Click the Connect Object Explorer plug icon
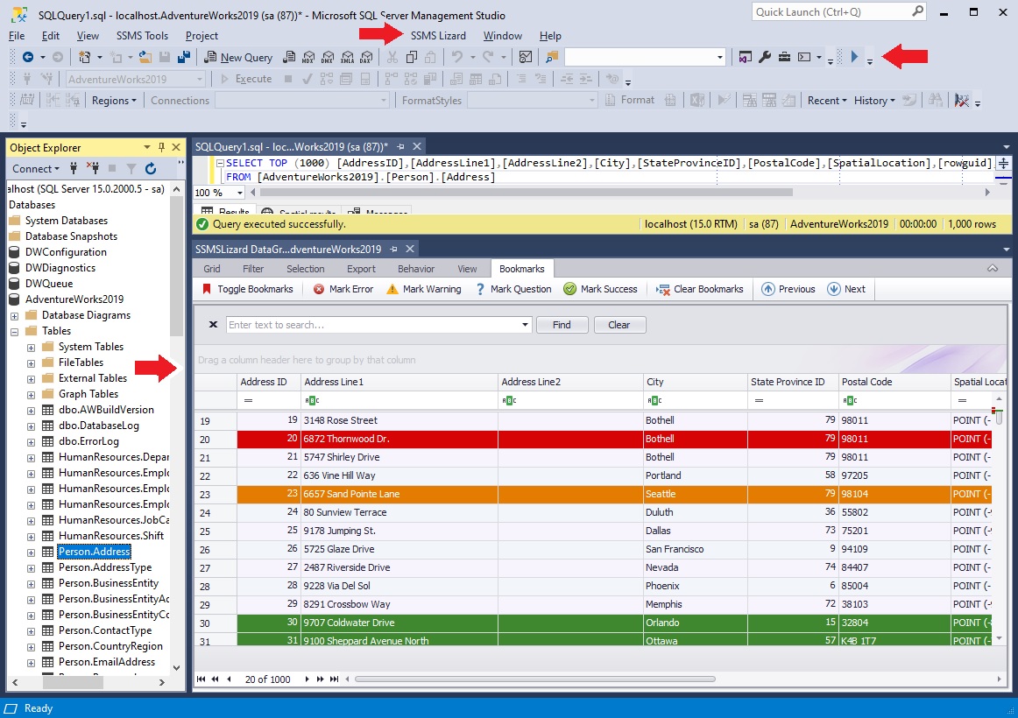This screenshot has width=1018, height=718. 74,169
